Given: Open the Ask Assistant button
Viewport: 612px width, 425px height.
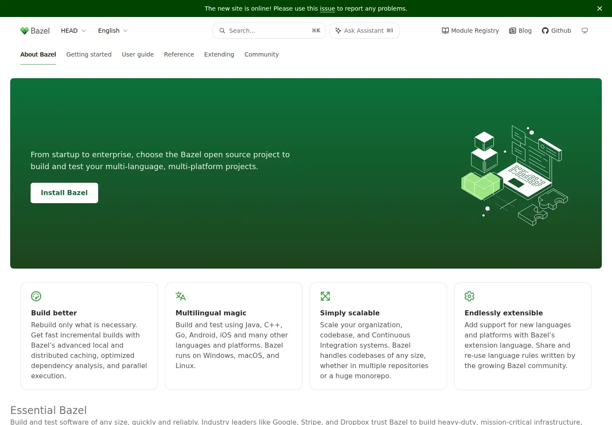Looking at the screenshot, I should tap(364, 31).
